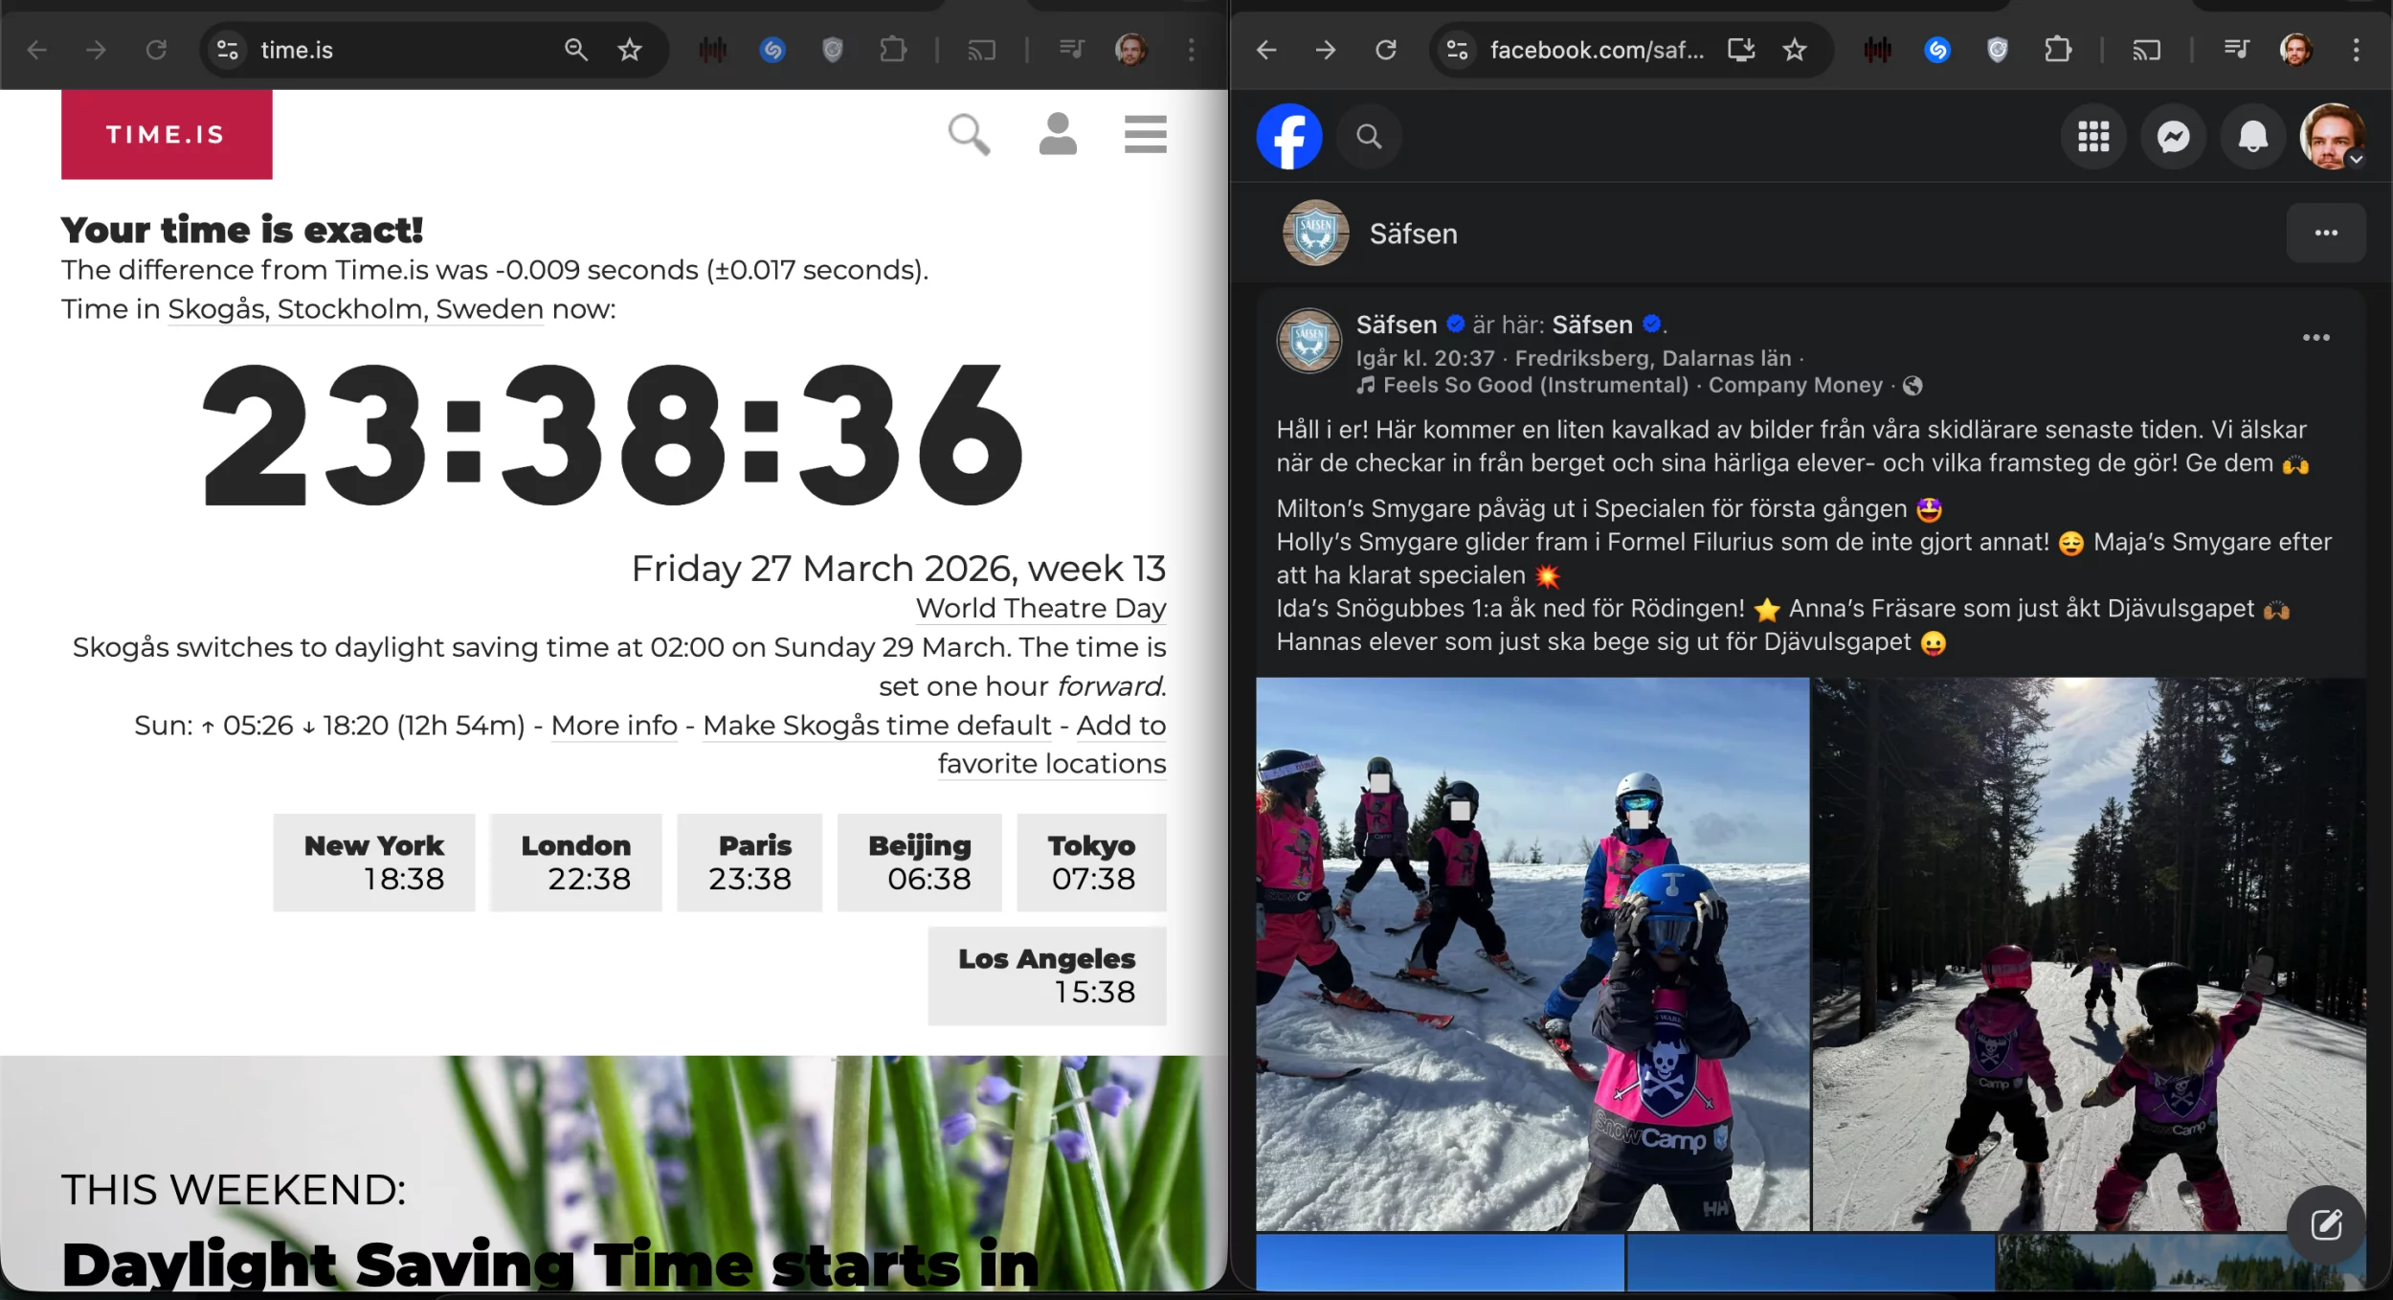Click Make Skogås time default

tap(877, 726)
